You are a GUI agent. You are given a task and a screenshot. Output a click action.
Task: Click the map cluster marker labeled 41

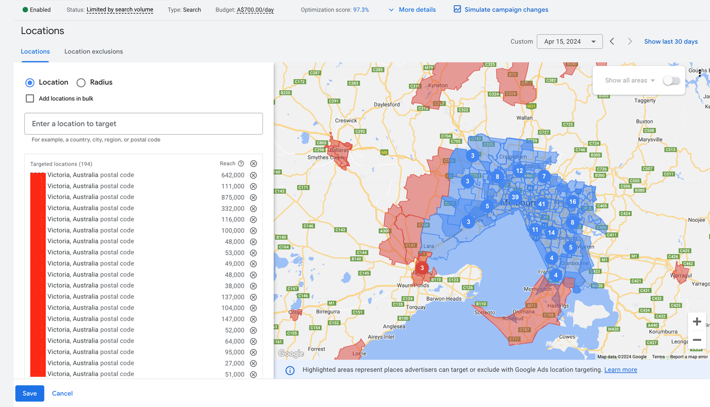click(542, 204)
